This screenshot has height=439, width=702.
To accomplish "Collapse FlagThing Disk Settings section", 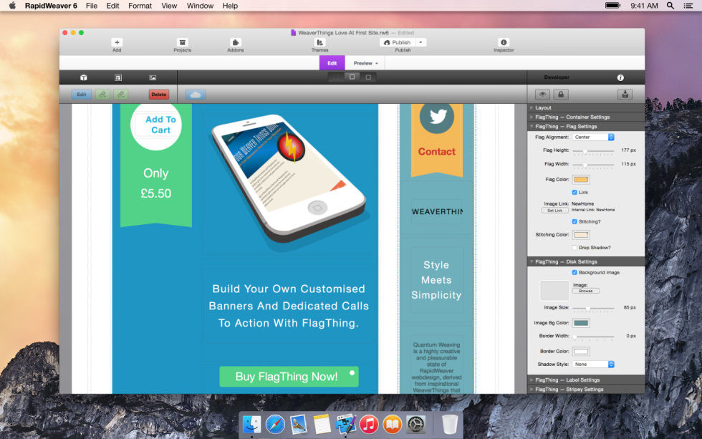I will [x=586, y=262].
